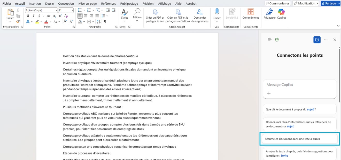Click the Commentaires button

[x=278, y=3]
